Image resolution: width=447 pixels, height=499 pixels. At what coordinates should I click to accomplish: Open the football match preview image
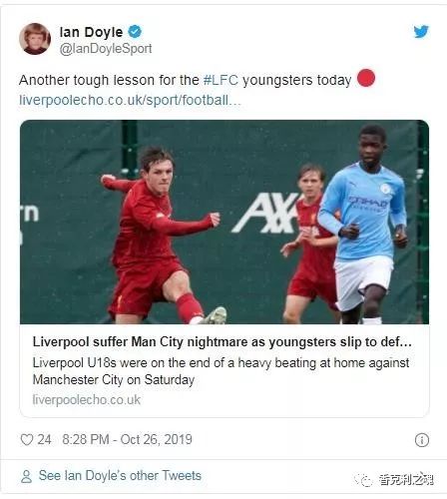pyautogui.click(x=224, y=222)
